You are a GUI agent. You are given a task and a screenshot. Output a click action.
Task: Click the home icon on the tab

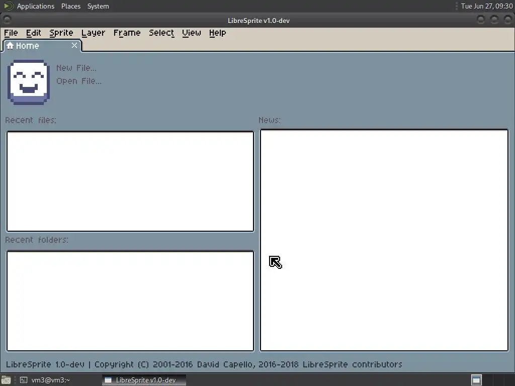pyautogui.click(x=10, y=45)
